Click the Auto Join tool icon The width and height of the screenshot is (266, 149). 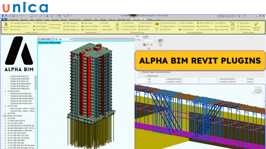click(157, 26)
